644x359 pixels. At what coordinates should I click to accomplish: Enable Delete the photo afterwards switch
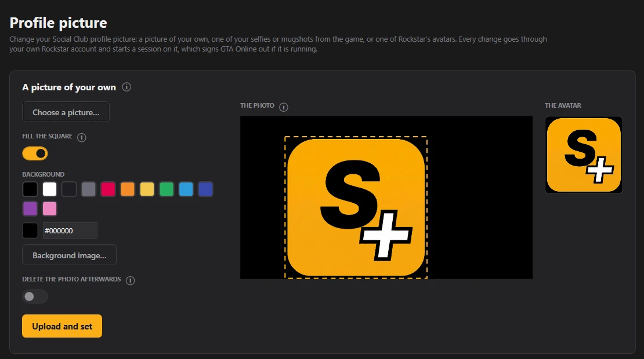coord(35,296)
